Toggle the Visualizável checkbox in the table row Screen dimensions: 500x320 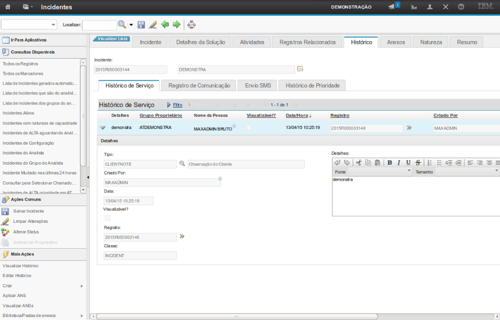coord(249,128)
